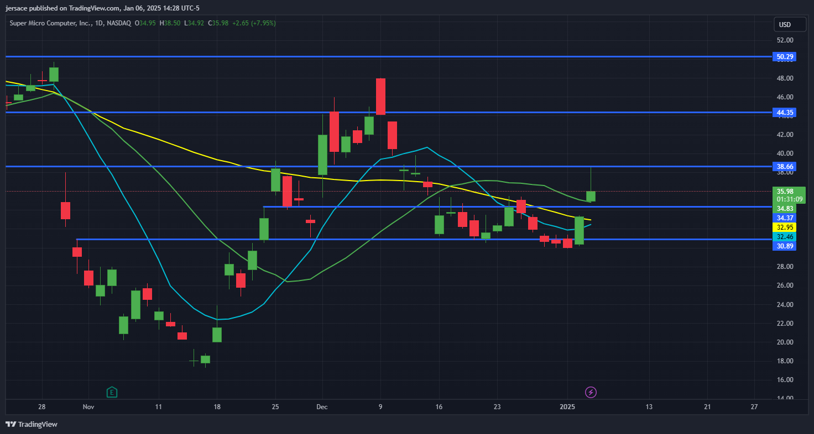Click the 44.35 price level label
Image resolution: width=814 pixels, height=434 pixels.
coord(785,113)
